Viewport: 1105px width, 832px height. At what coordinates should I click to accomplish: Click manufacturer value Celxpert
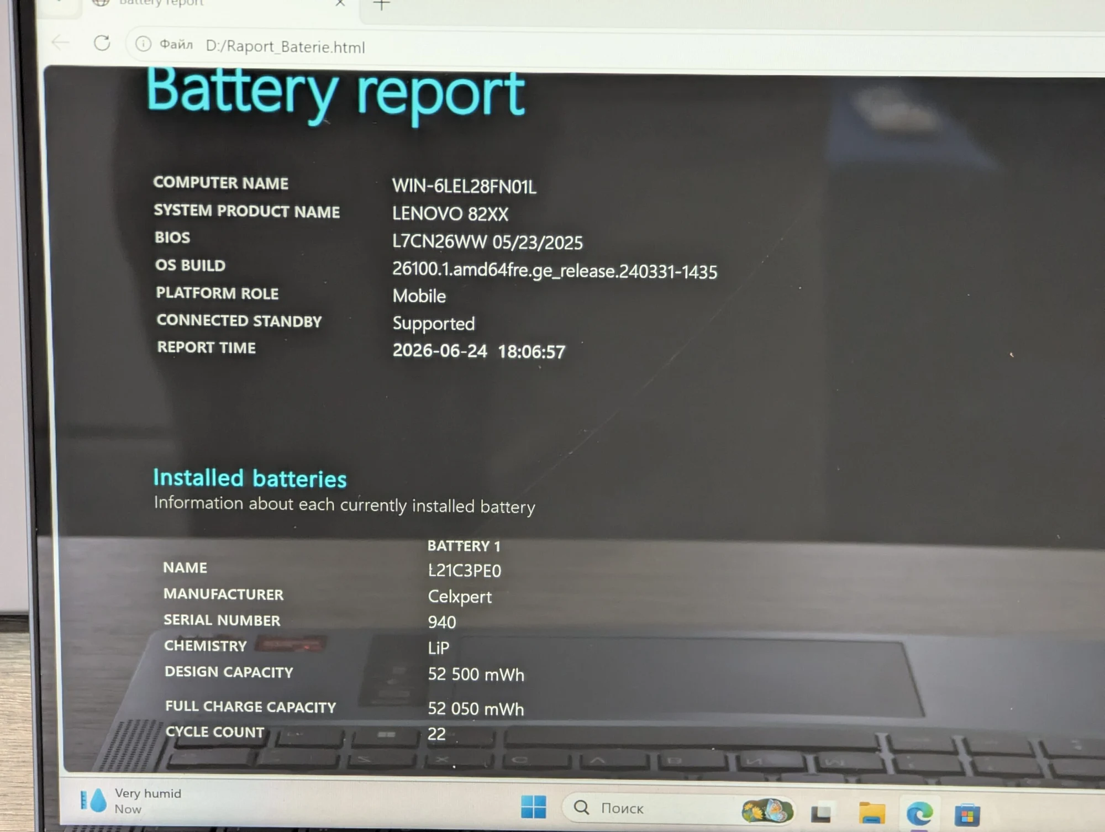coord(460,597)
